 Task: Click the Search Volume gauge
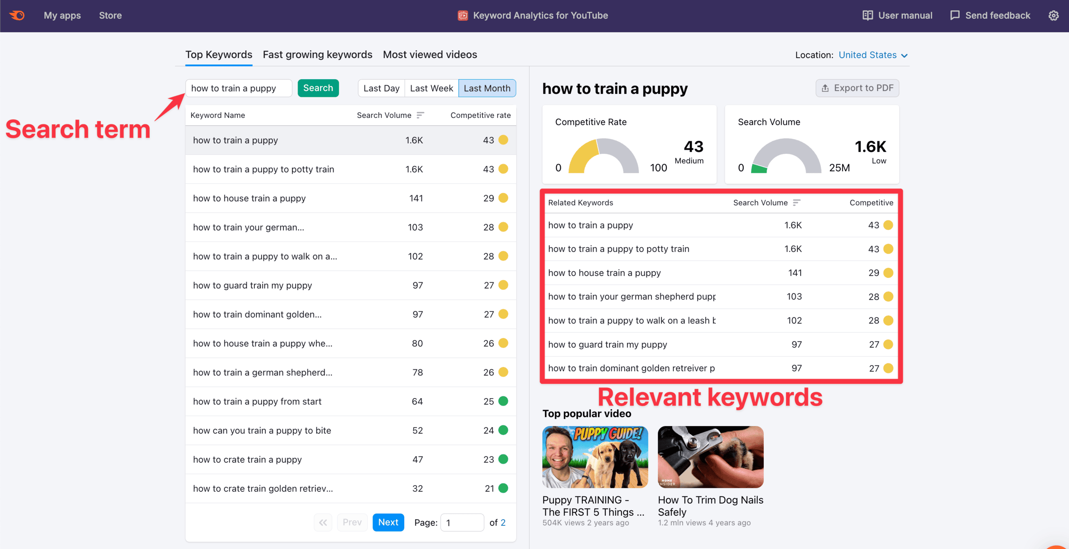[786, 155]
